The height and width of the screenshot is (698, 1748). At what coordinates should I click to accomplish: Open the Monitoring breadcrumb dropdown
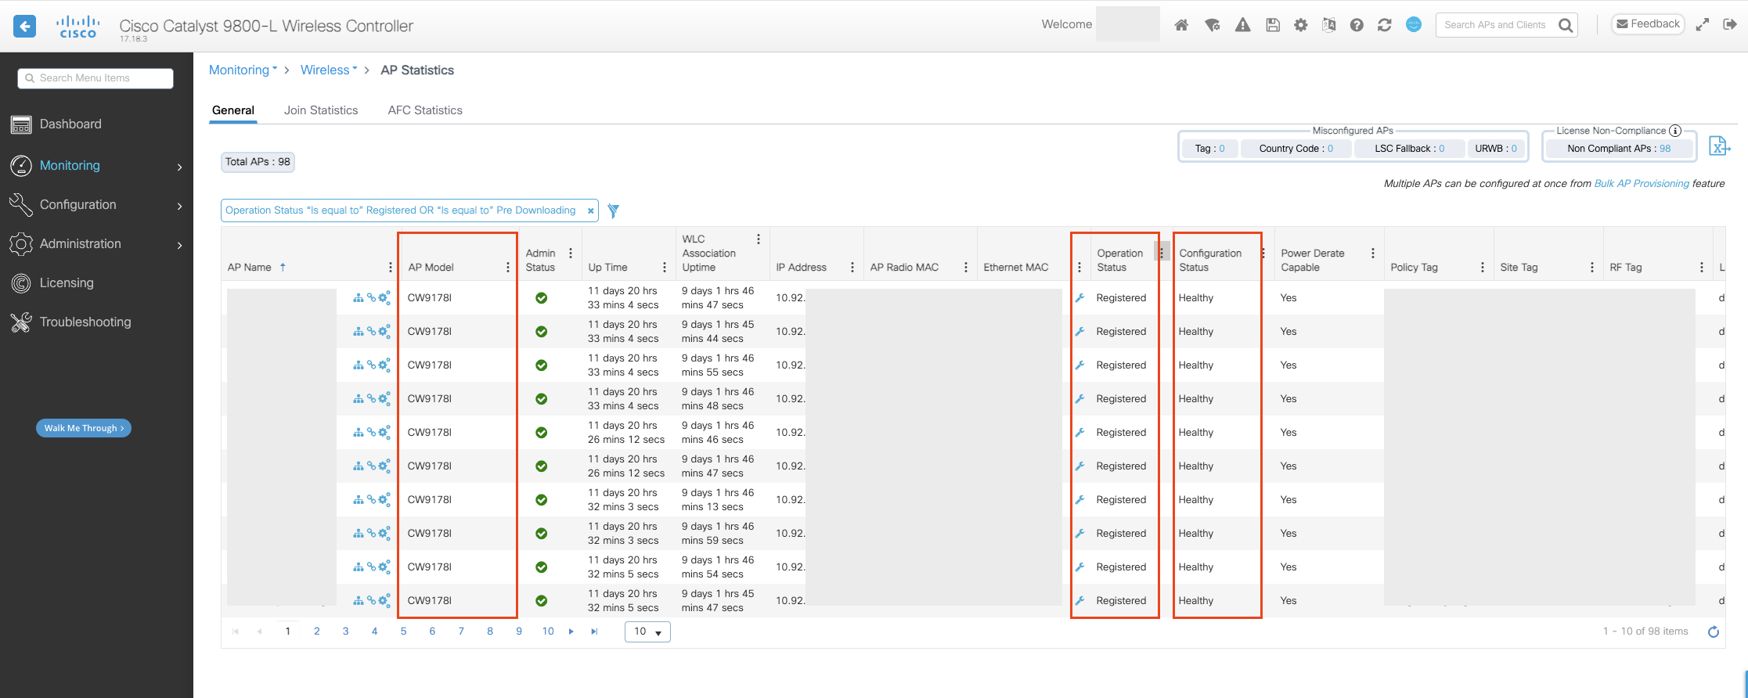point(243,70)
